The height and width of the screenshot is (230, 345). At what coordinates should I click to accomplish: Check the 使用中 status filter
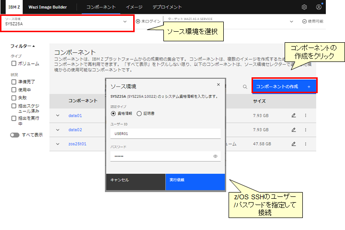[x=14, y=90]
